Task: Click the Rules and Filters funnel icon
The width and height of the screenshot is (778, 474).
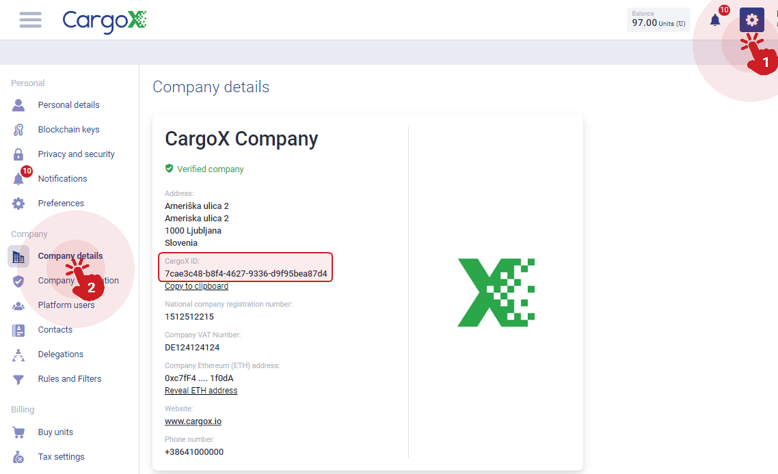Action: coord(18,380)
